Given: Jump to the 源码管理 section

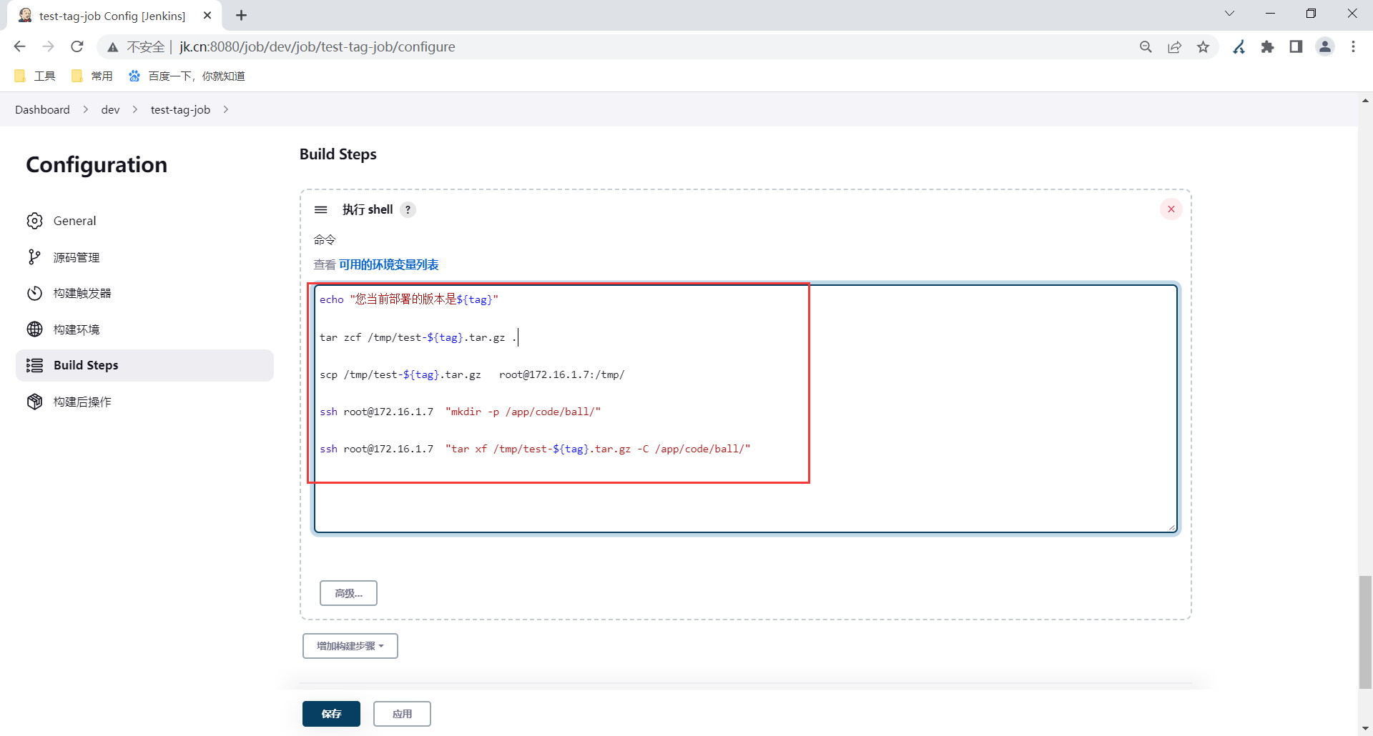Looking at the screenshot, I should tap(144, 257).
